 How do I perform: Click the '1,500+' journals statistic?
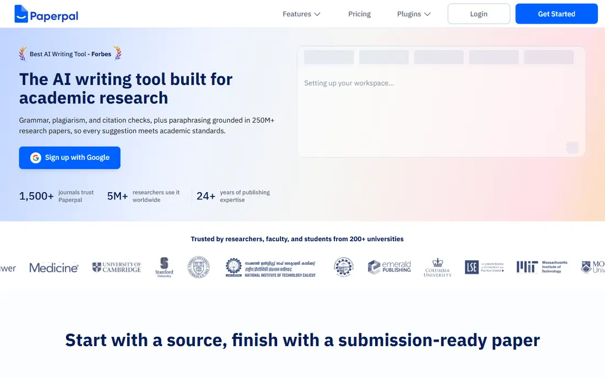click(x=56, y=196)
